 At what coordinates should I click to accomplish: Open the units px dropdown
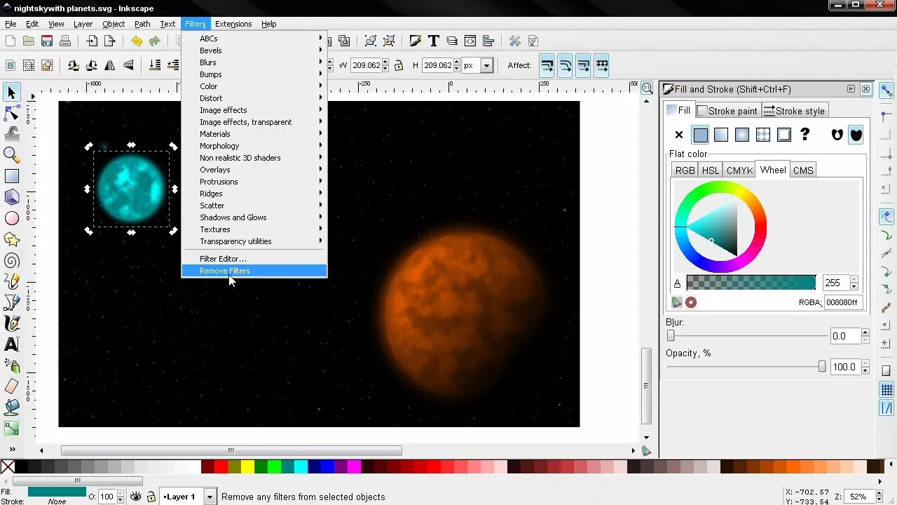pos(486,65)
